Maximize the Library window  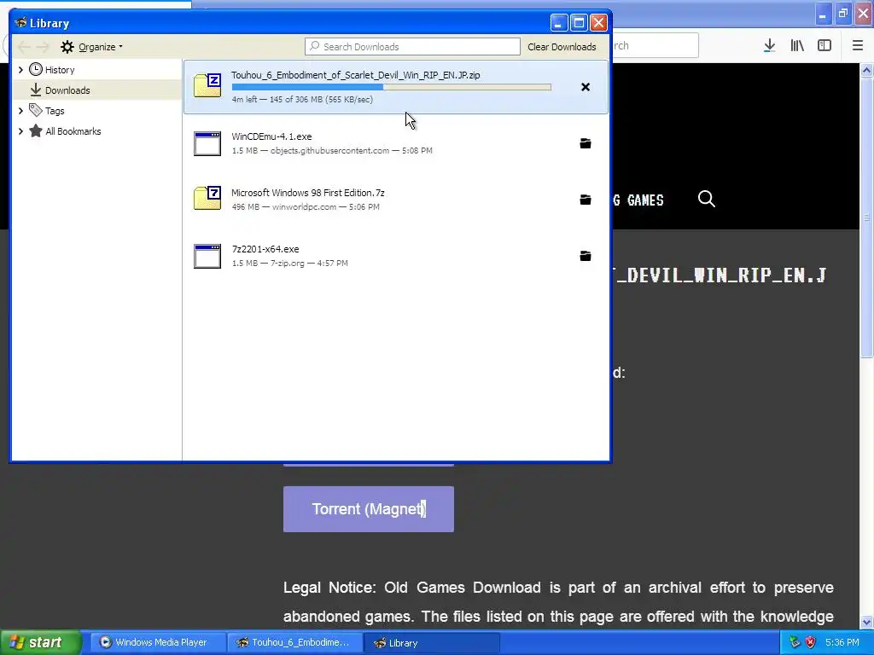(579, 23)
